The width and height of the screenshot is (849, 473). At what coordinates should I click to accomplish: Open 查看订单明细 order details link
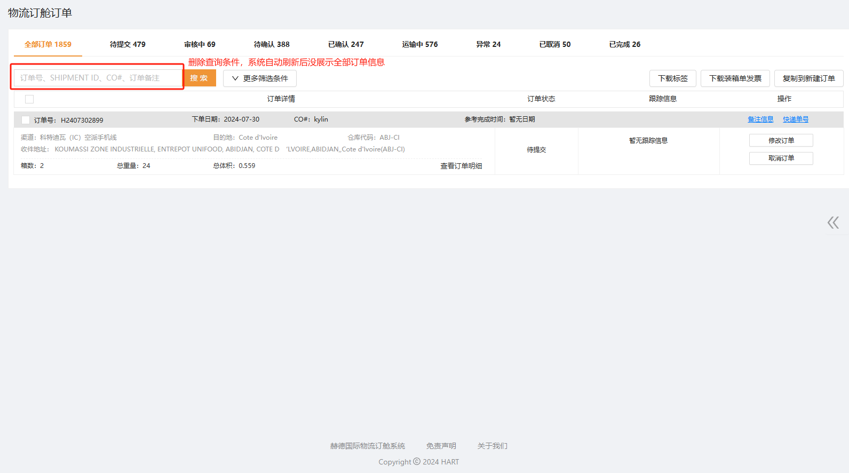coord(461,166)
